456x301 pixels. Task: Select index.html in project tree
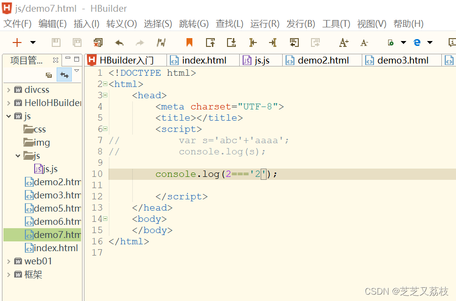click(x=51, y=248)
